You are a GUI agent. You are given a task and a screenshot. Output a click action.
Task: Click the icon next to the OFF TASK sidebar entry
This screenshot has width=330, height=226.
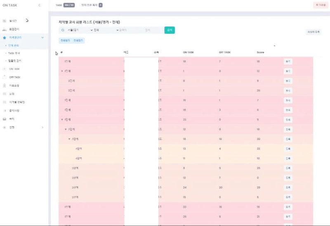[x=5, y=77]
